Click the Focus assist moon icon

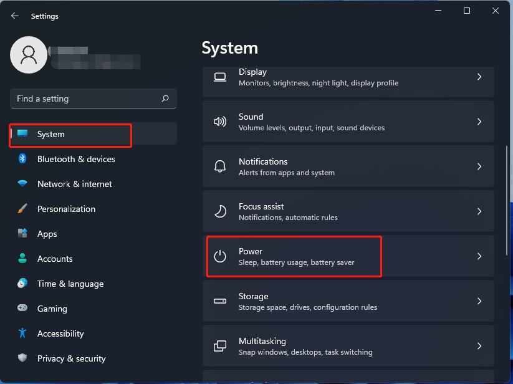tap(220, 211)
